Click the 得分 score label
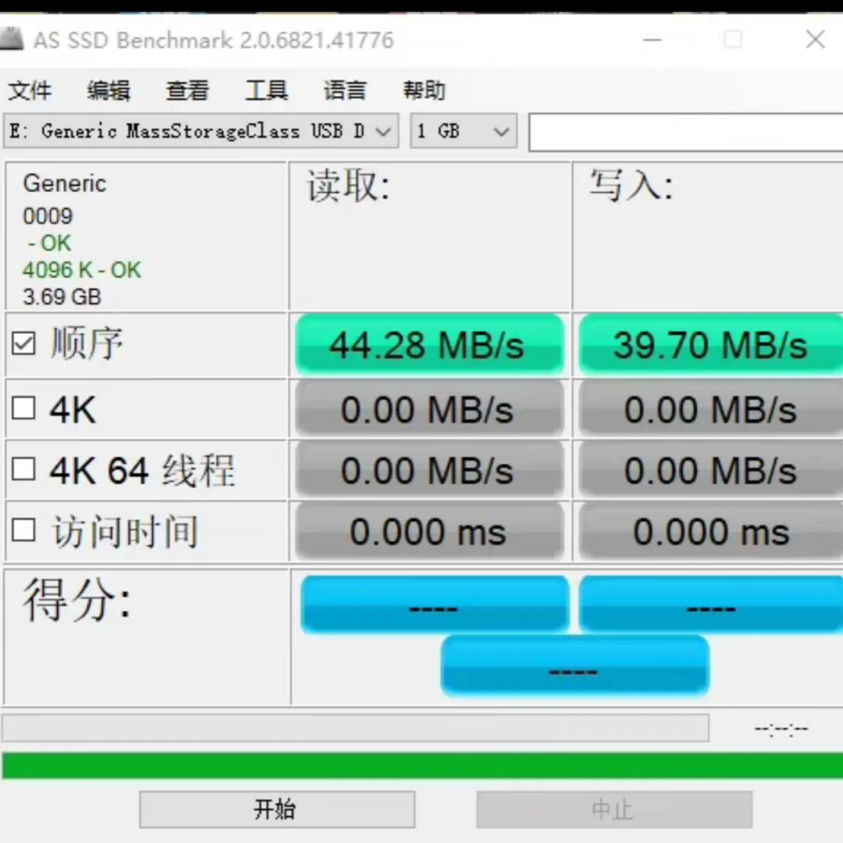This screenshot has height=843, width=843. (x=76, y=600)
